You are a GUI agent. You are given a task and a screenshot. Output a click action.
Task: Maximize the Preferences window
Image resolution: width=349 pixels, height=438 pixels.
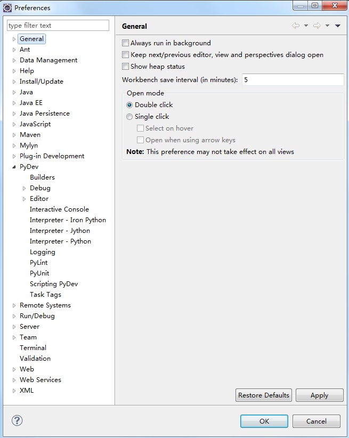(x=315, y=5)
